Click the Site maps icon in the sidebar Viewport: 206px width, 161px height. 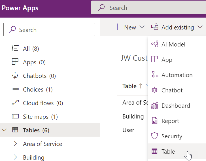pyautogui.click(x=15, y=116)
